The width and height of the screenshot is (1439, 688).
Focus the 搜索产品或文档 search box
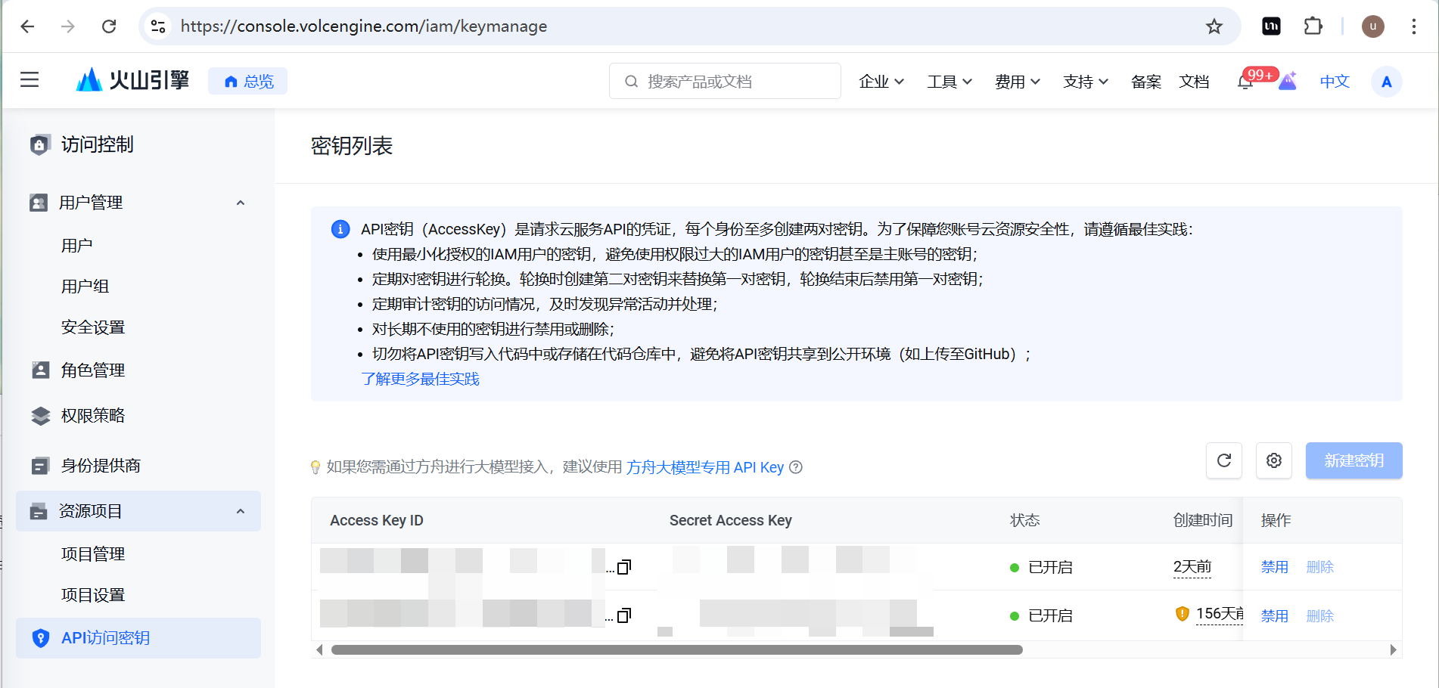point(725,81)
